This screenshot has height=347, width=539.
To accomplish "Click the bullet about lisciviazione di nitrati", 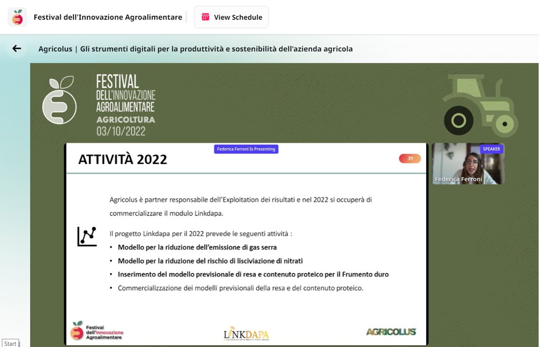I will [210, 261].
